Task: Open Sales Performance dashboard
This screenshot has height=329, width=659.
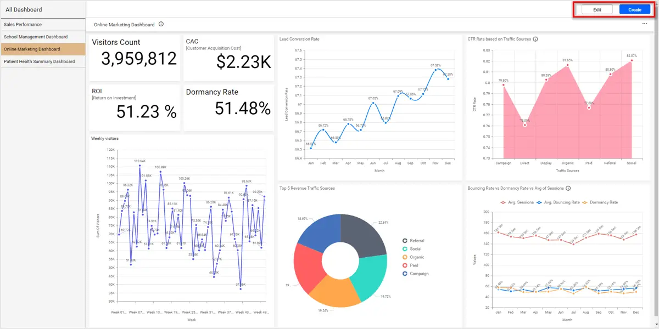Action: 43,25
